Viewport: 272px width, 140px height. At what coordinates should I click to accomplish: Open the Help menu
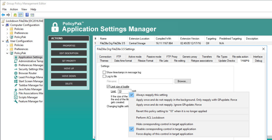33,9
